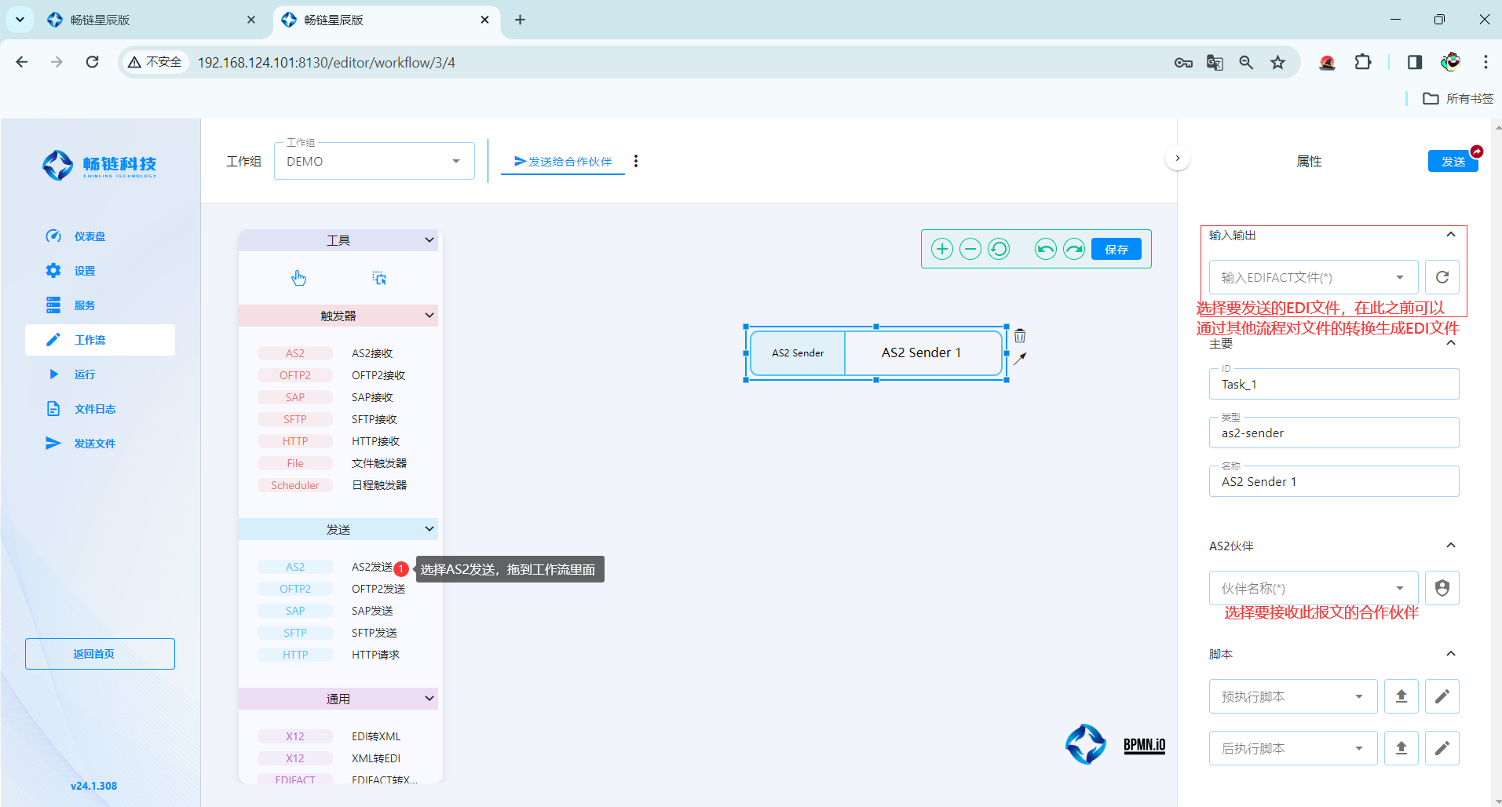
Task: Click the 名称 field with AS2 Sender 1
Action: pos(1333,482)
